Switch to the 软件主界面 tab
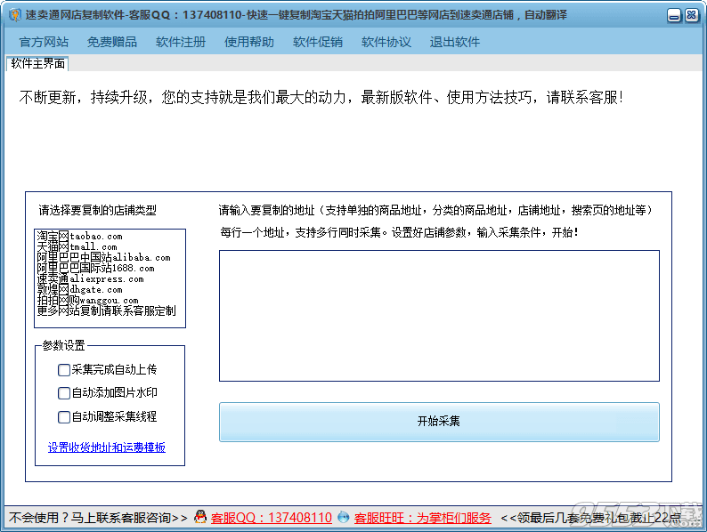Image resolution: width=707 pixels, height=532 pixels. click(37, 63)
